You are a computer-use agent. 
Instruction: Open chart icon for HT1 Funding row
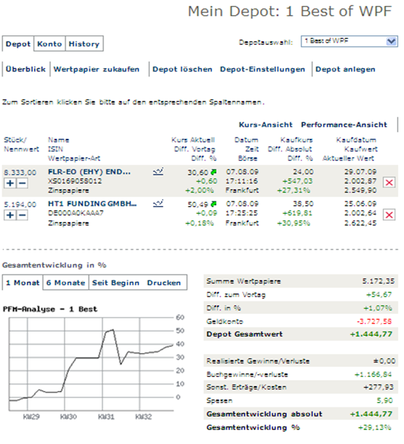pos(158,204)
